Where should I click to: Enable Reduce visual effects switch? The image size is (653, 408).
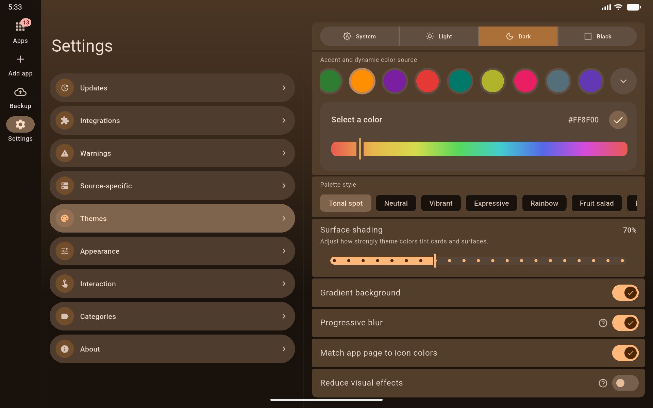pyautogui.click(x=625, y=383)
